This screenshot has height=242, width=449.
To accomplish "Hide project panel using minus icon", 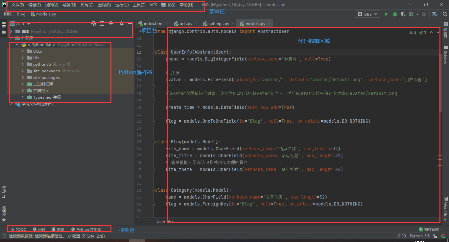I will point(130,23).
